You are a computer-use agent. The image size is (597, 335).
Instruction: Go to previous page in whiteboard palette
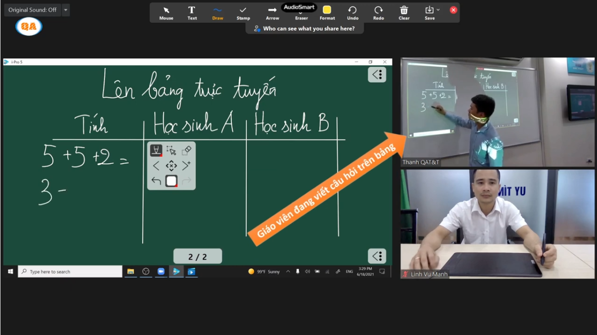coord(156,166)
